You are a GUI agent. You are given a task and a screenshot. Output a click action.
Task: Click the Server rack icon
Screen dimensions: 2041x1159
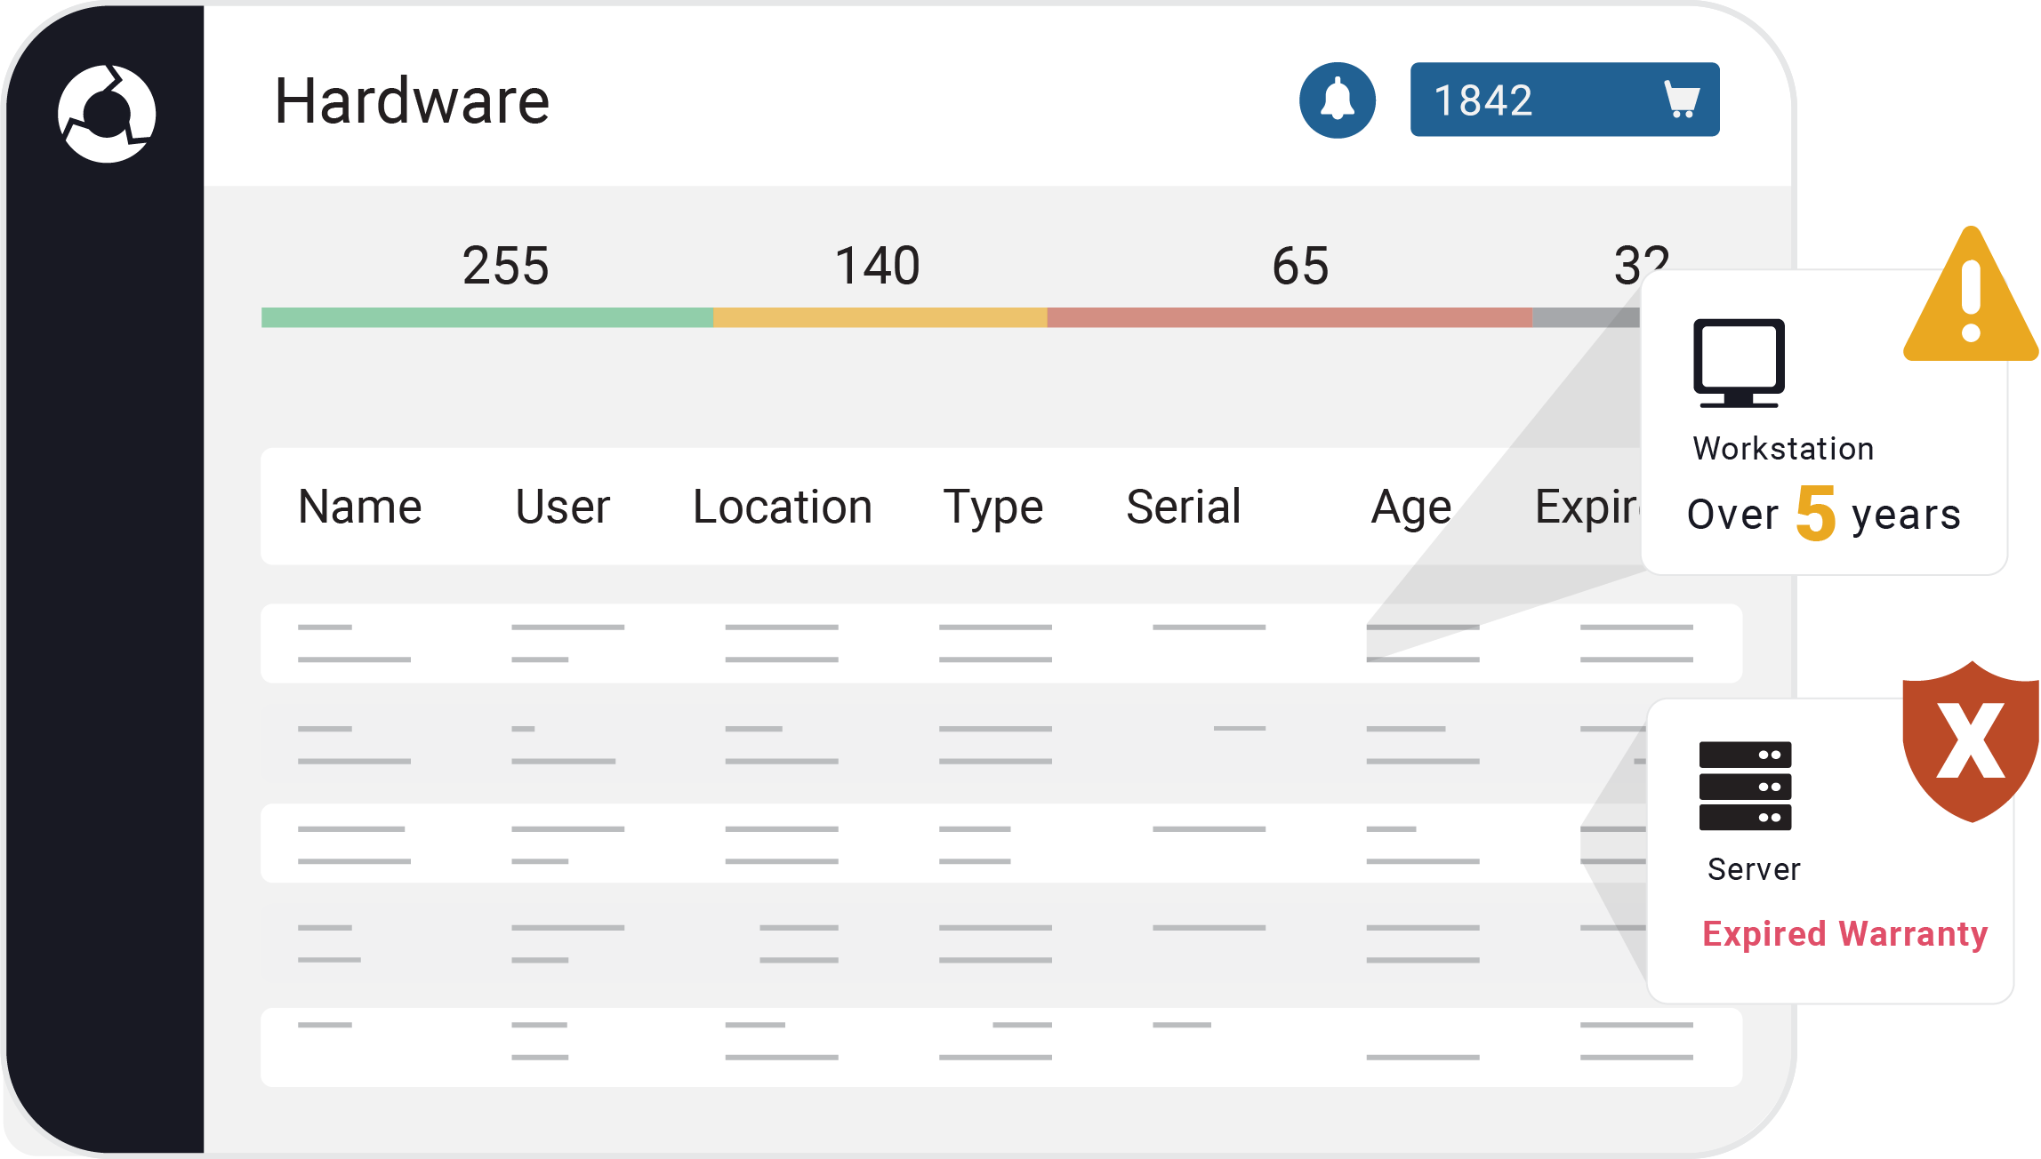tap(1745, 787)
